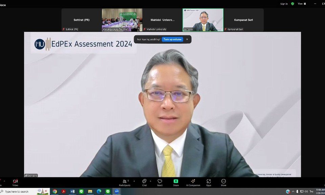Image resolution: width=325 pixels, height=195 pixels.
Task: Toggle the Video camera on
Action: point(15,182)
